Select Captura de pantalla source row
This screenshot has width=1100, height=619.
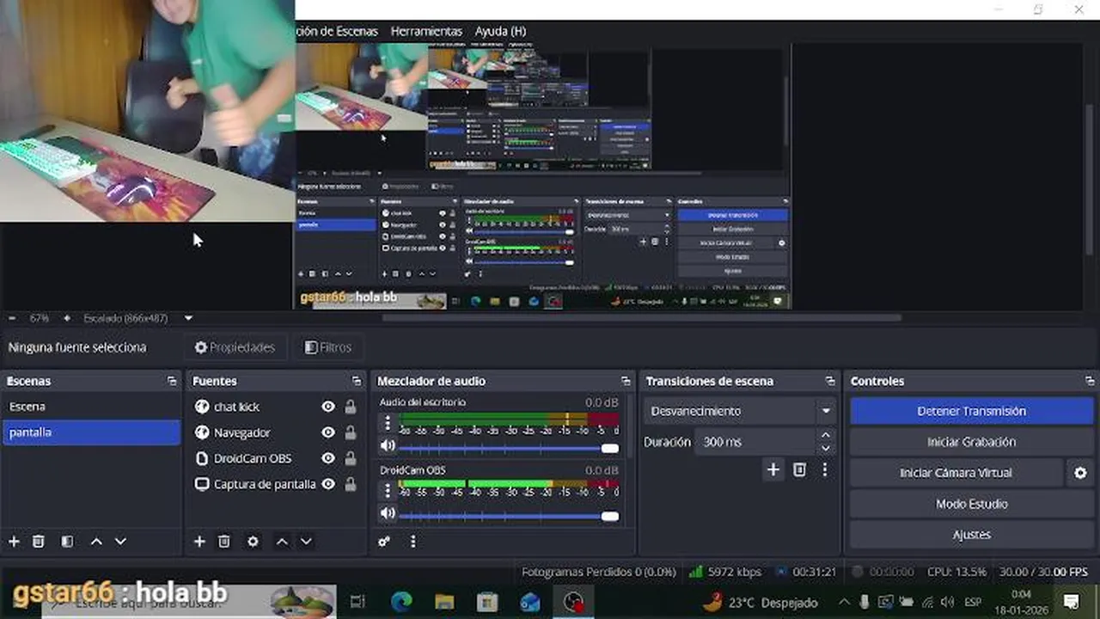[x=275, y=484]
